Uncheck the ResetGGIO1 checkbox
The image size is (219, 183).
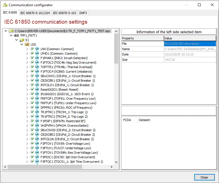(x=32, y=90)
